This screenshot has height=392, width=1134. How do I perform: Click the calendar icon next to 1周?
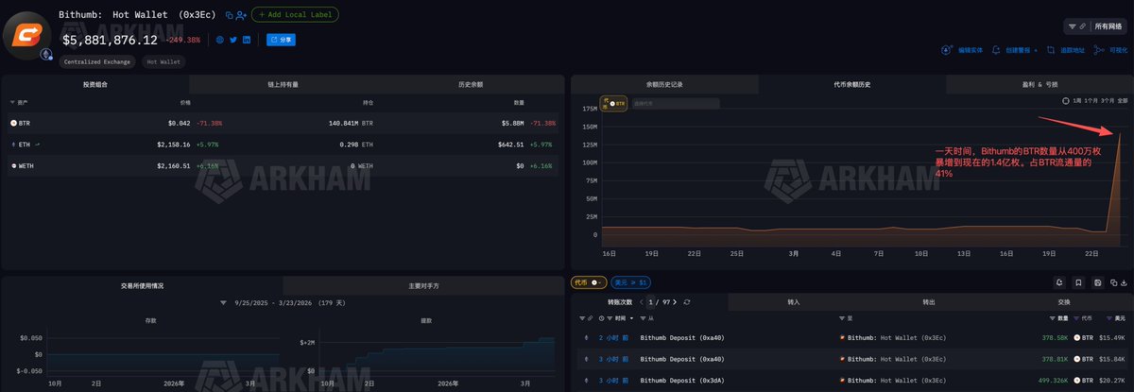point(1066,99)
